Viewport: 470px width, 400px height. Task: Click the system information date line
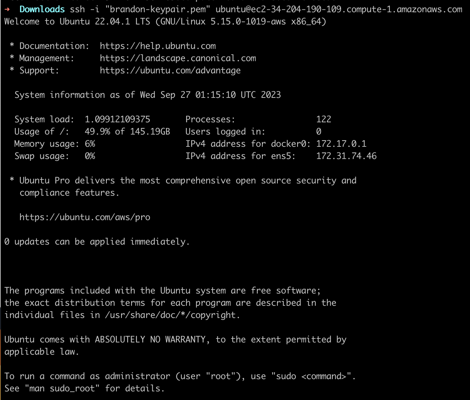pyautogui.click(x=147, y=95)
